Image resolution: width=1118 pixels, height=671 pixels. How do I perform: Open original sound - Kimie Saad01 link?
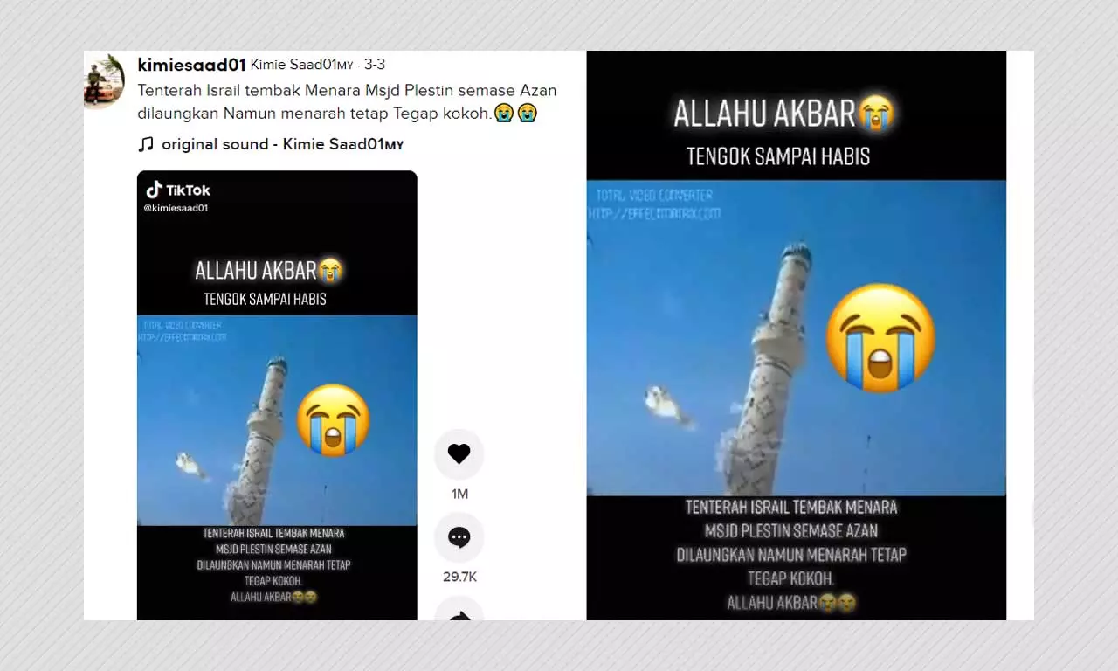(282, 144)
